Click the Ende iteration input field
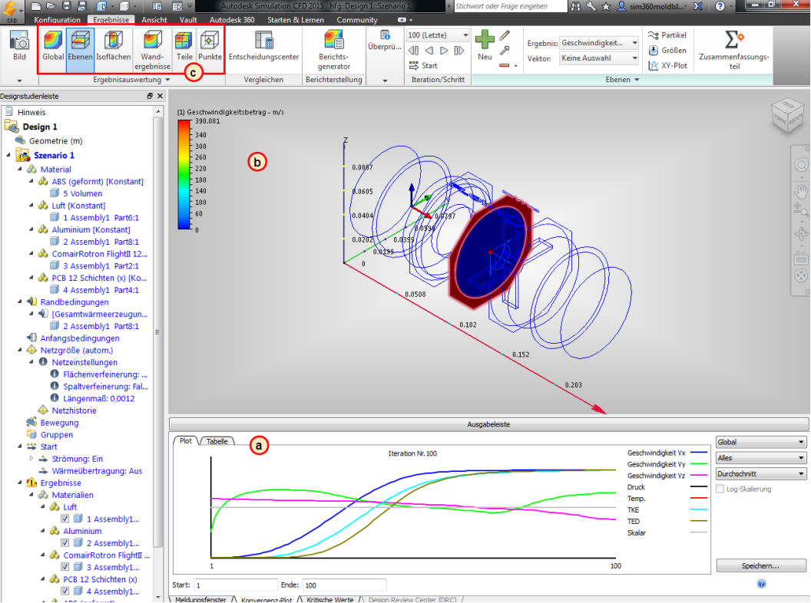 [344, 585]
